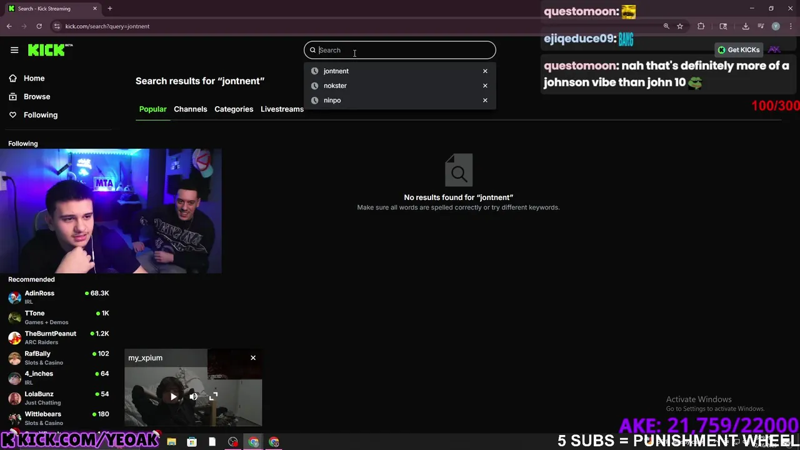Open the browser extensions puzzle icon
This screenshot has width=800, height=450.
pyautogui.click(x=701, y=26)
